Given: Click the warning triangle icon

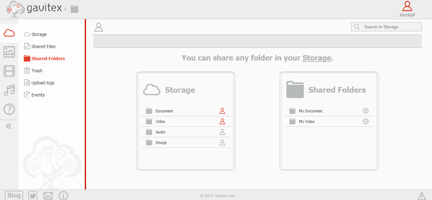Looking at the screenshot, I should (421, 196).
